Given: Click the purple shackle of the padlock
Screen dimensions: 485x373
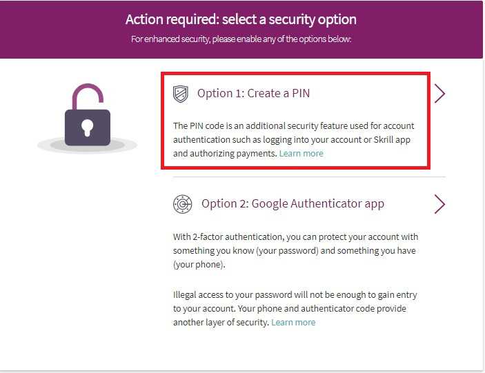Looking at the screenshot, I should click(88, 94).
